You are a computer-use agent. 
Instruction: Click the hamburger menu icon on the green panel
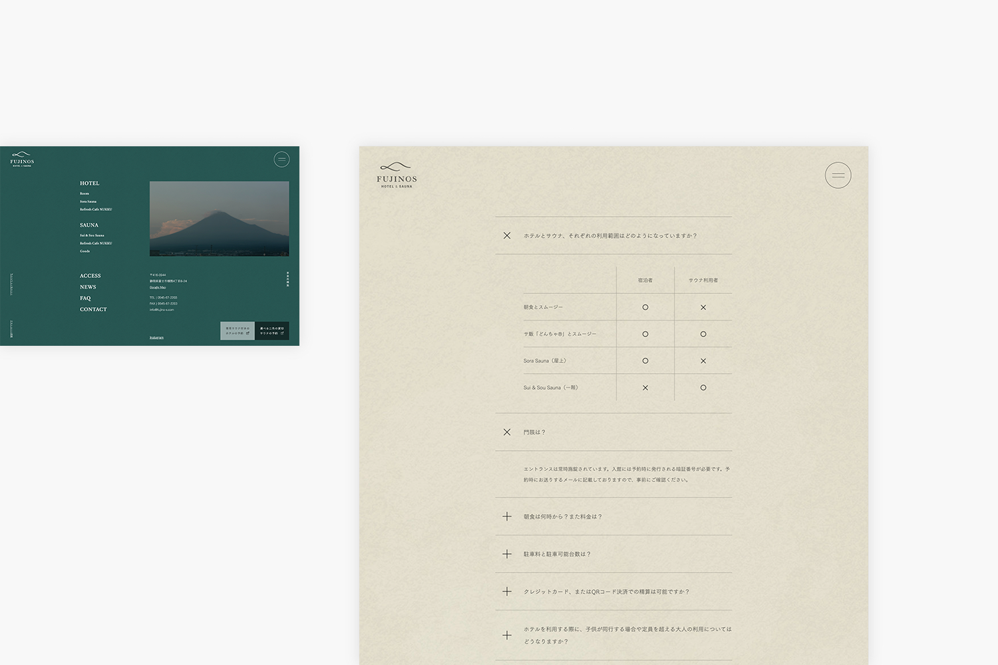click(281, 160)
